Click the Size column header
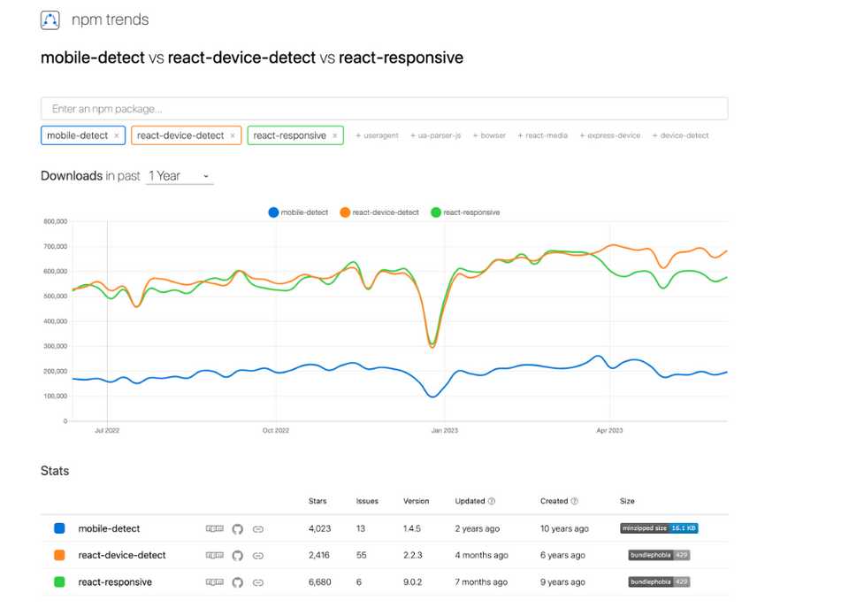Screen dimensions: 849x616 627,501
